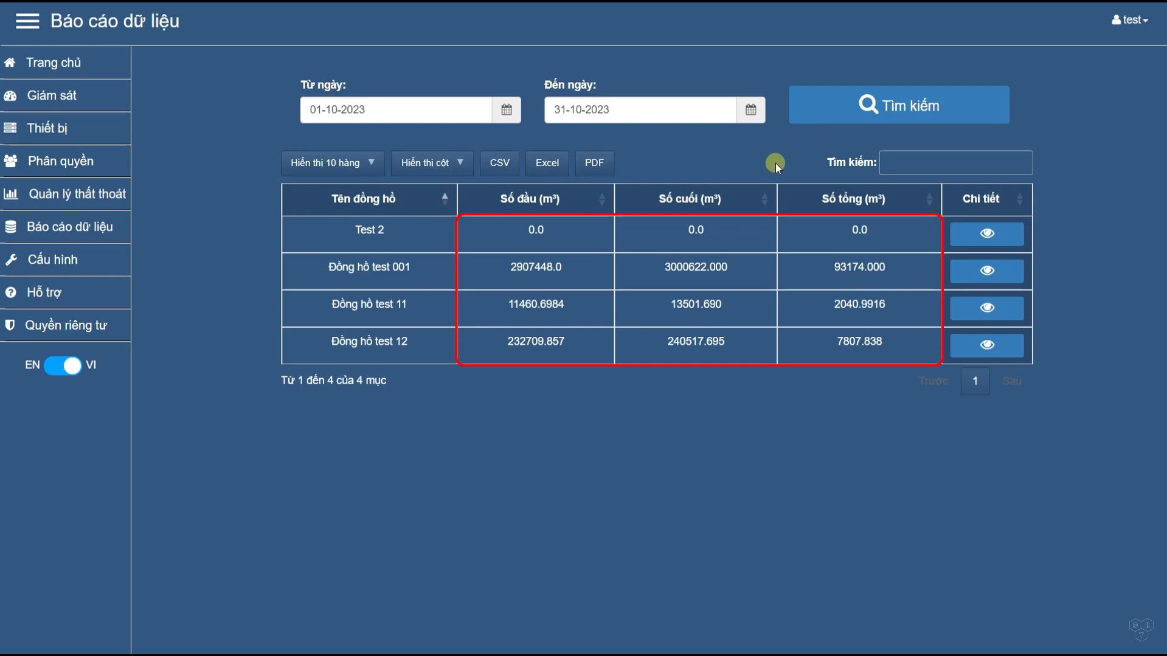Open the Thiết bị devices section icon
1167x656 pixels.
point(10,128)
